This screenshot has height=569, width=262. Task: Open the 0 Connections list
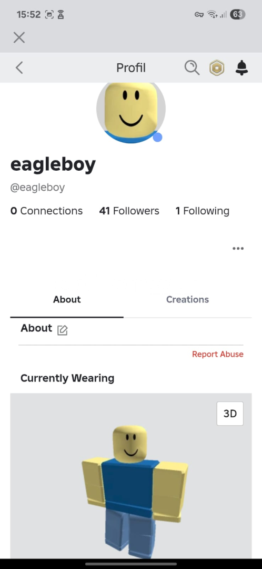tap(46, 211)
